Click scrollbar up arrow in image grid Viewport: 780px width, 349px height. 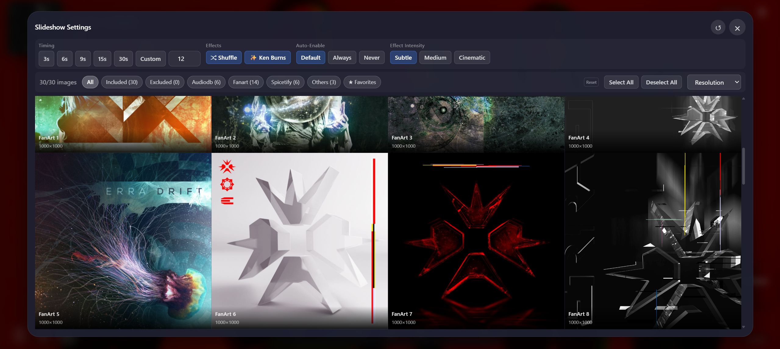coord(743,99)
